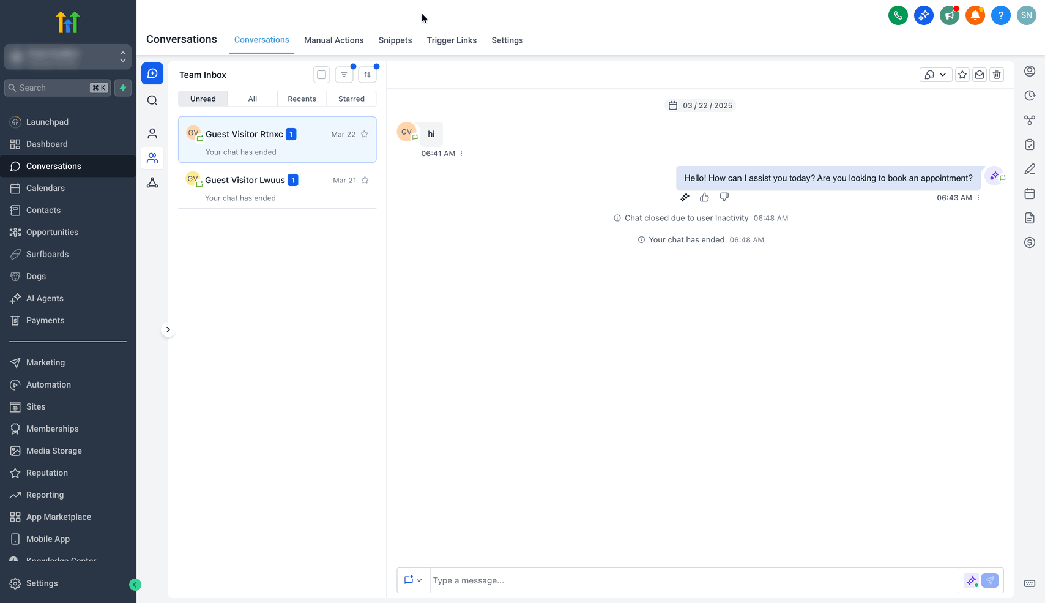Click the send message button
The height and width of the screenshot is (603, 1045).
click(x=990, y=580)
